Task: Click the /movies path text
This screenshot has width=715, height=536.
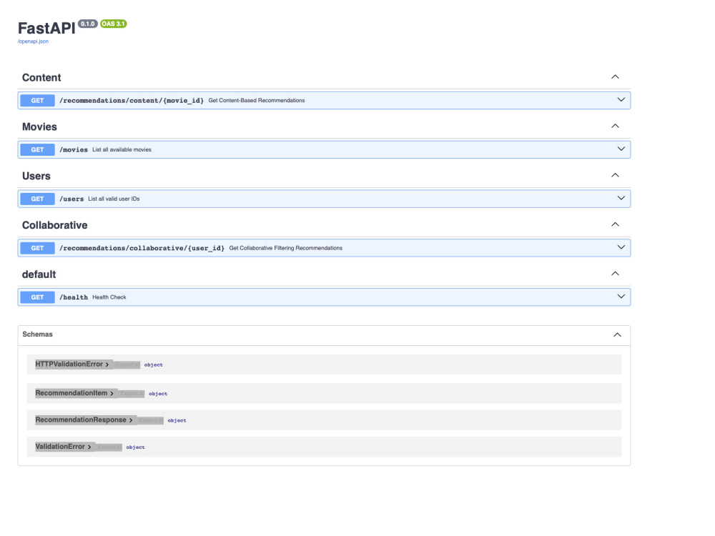Action: click(x=74, y=150)
